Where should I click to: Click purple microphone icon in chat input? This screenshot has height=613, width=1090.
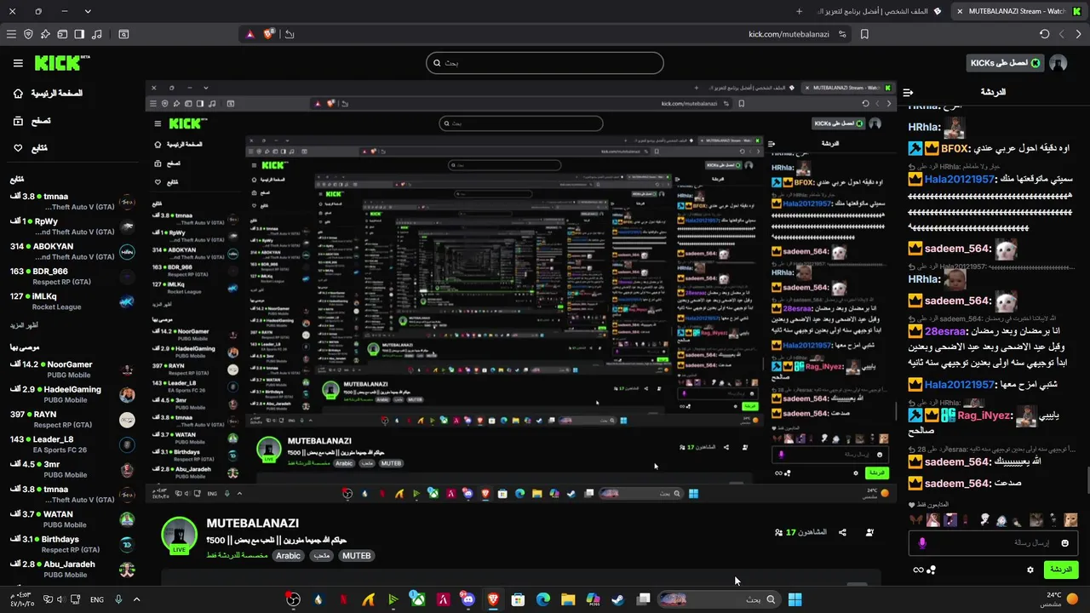click(x=922, y=543)
